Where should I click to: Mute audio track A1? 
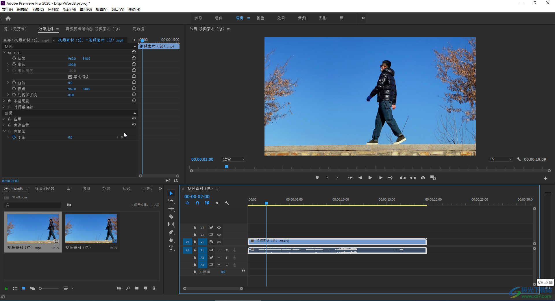[x=219, y=250]
